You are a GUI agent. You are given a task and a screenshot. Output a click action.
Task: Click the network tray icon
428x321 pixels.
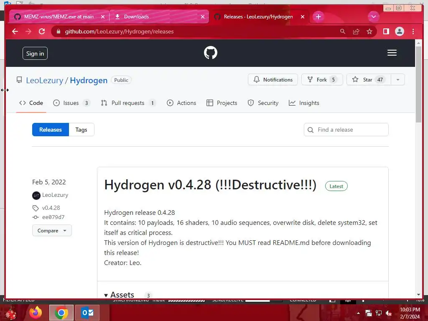[379, 313]
